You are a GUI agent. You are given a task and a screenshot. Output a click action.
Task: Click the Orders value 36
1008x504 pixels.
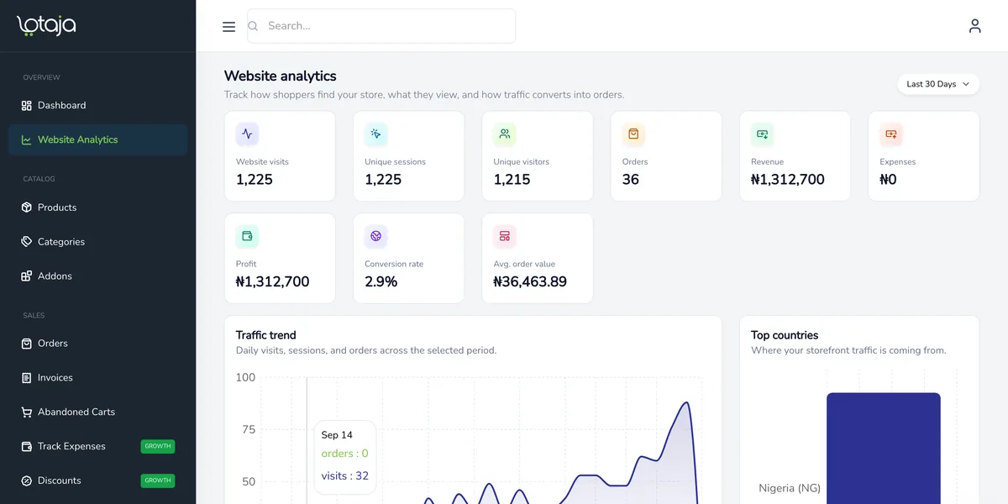tap(631, 180)
